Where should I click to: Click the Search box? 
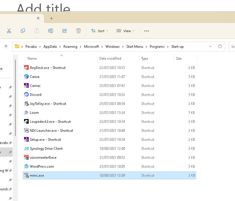tap(232, 47)
